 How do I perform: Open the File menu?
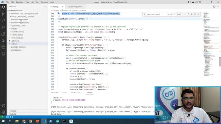(7, 2)
